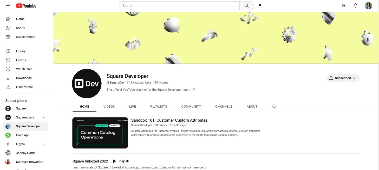379x170 pixels.
Task: Play all Square Unboxed 2022 videos
Action: tap(121, 161)
